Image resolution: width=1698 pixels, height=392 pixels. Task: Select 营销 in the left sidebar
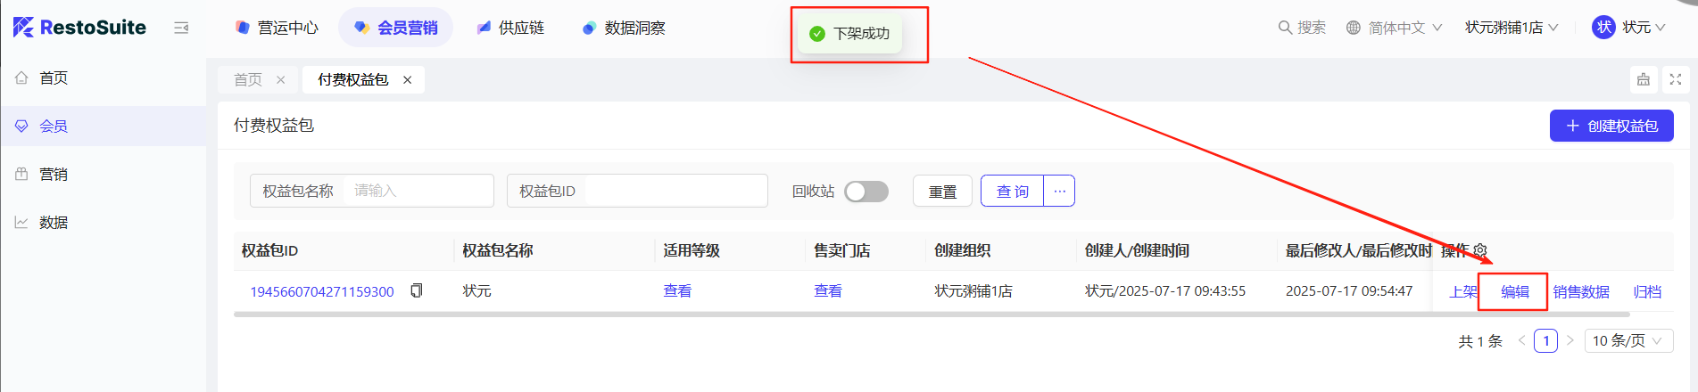(x=54, y=175)
